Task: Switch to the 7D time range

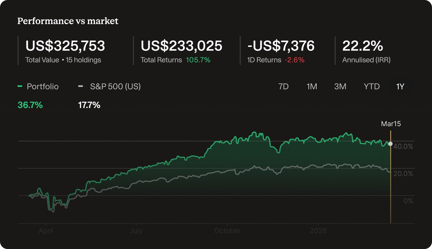Action: 284,86
